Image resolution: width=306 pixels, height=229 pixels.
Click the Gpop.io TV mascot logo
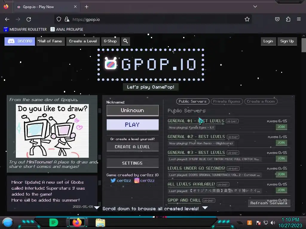pyautogui.click(x=111, y=63)
